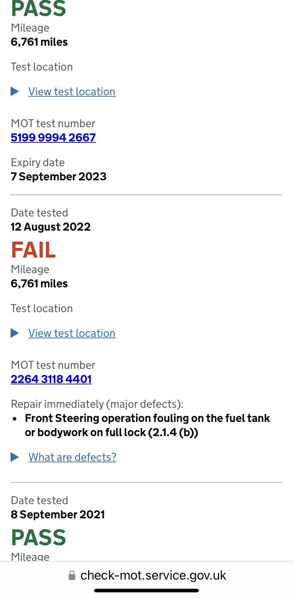Open View test location for the failed test
Image resolution: width=293 pixels, height=598 pixels.
point(72,333)
